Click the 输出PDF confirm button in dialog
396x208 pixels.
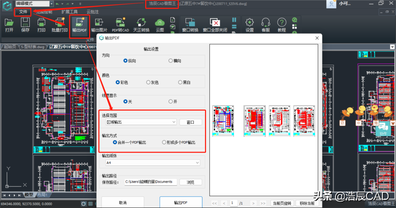181,203
